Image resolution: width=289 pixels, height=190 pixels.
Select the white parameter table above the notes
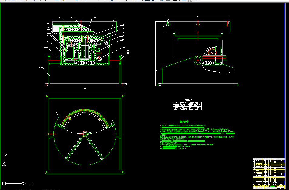tap(187, 106)
